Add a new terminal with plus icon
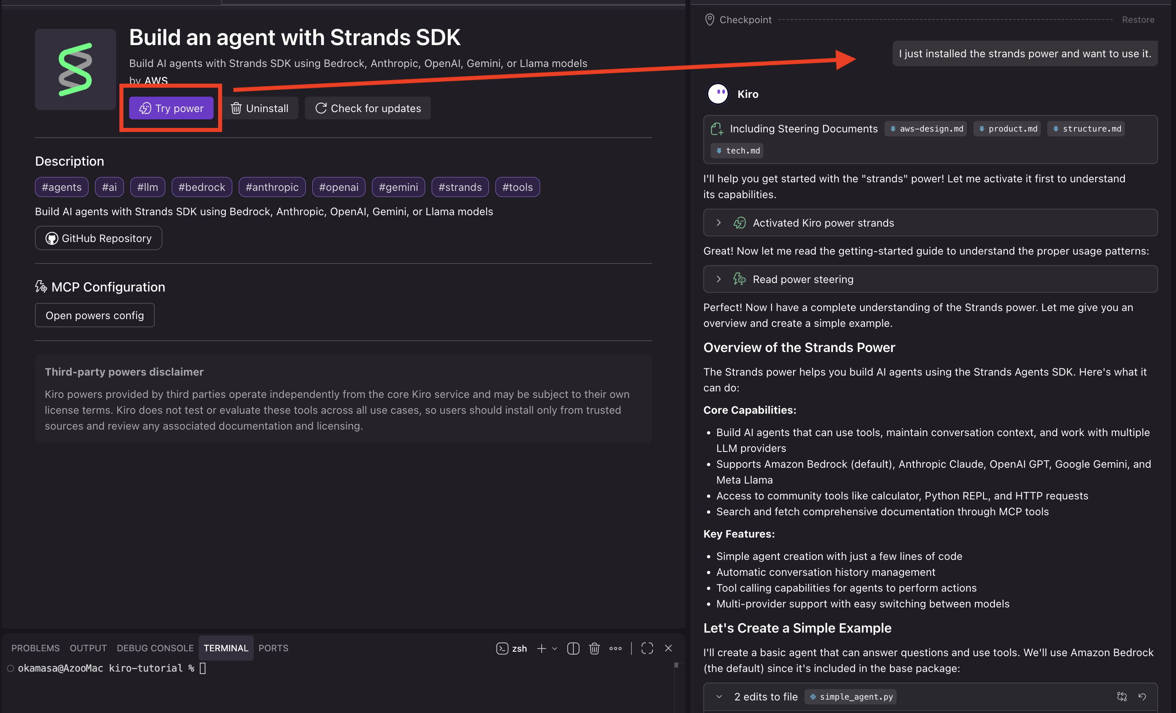Screen dimensions: 1176x713 click(541, 648)
